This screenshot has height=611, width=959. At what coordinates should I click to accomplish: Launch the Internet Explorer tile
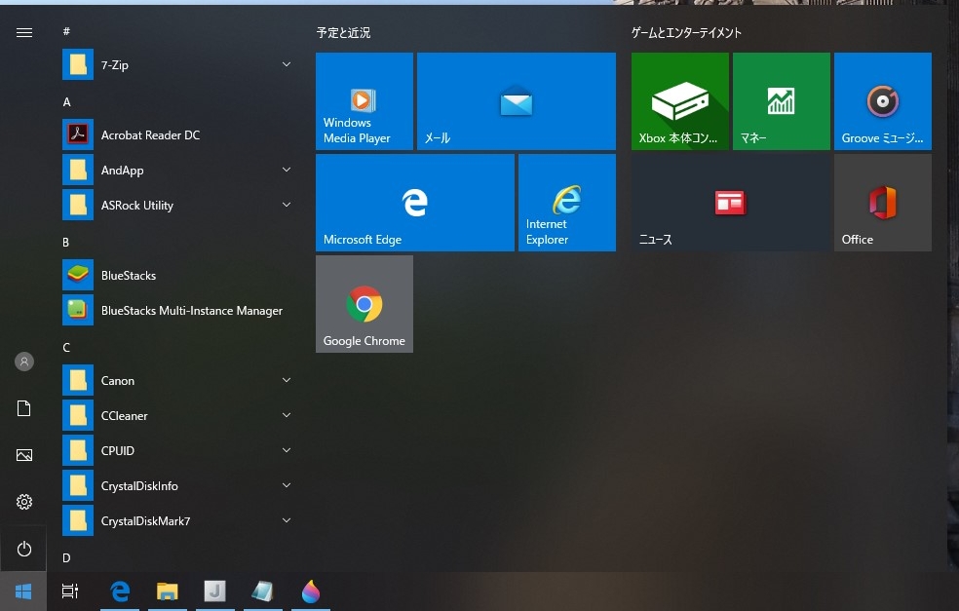567,203
